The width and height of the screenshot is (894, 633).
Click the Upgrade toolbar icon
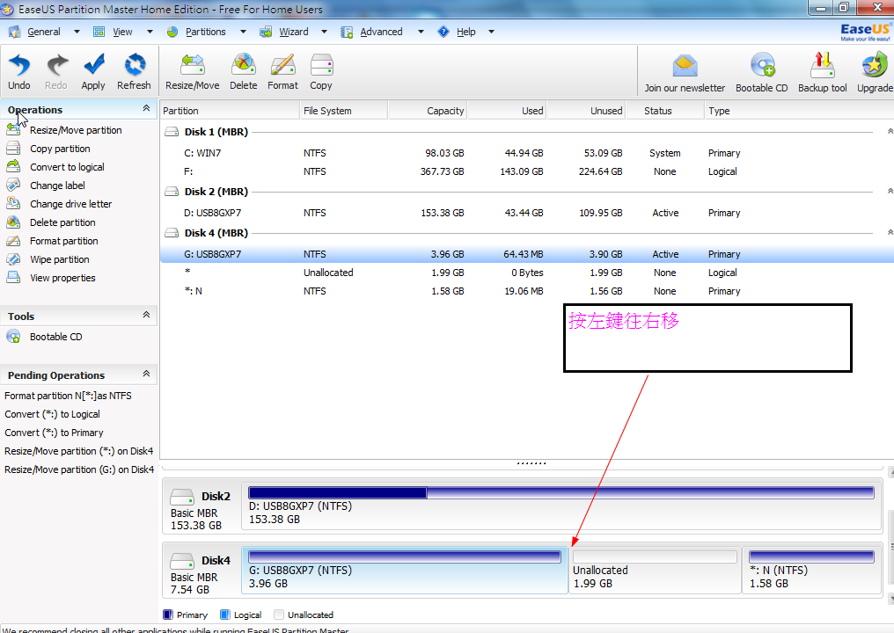click(x=874, y=65)
